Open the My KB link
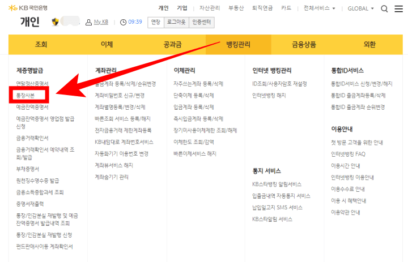Screen dimensions: 408x262 point(101,22)
